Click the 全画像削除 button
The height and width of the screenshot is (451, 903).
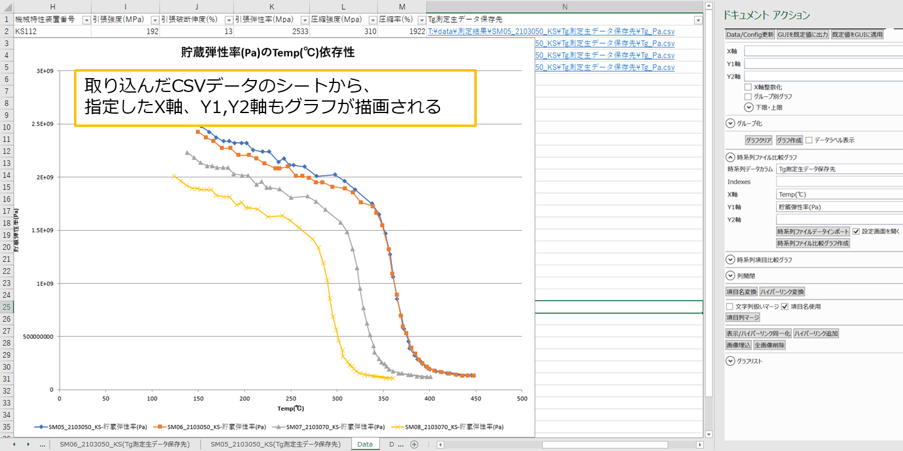(769, 345)
